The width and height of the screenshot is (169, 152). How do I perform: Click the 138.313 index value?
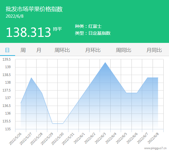[x=28, y=32]
